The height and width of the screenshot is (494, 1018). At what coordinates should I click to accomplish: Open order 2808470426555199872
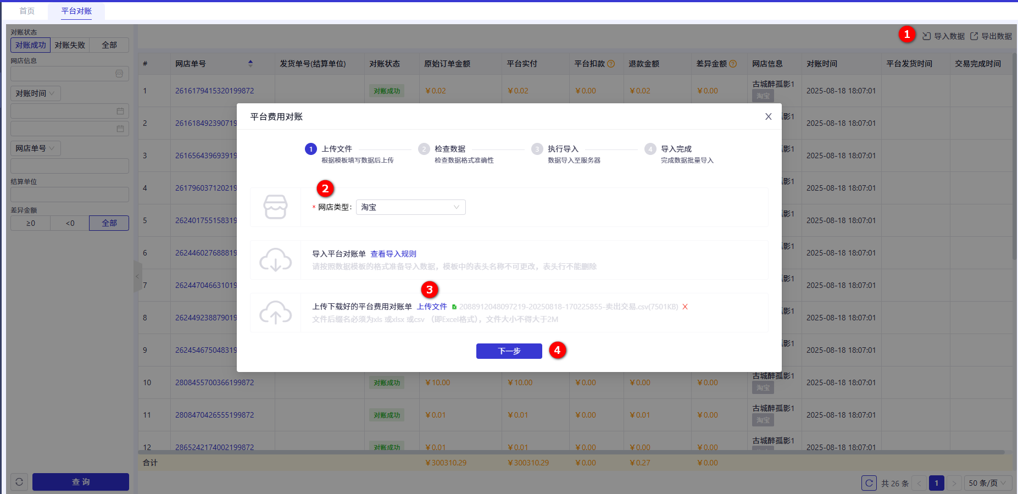click(214, 415)
